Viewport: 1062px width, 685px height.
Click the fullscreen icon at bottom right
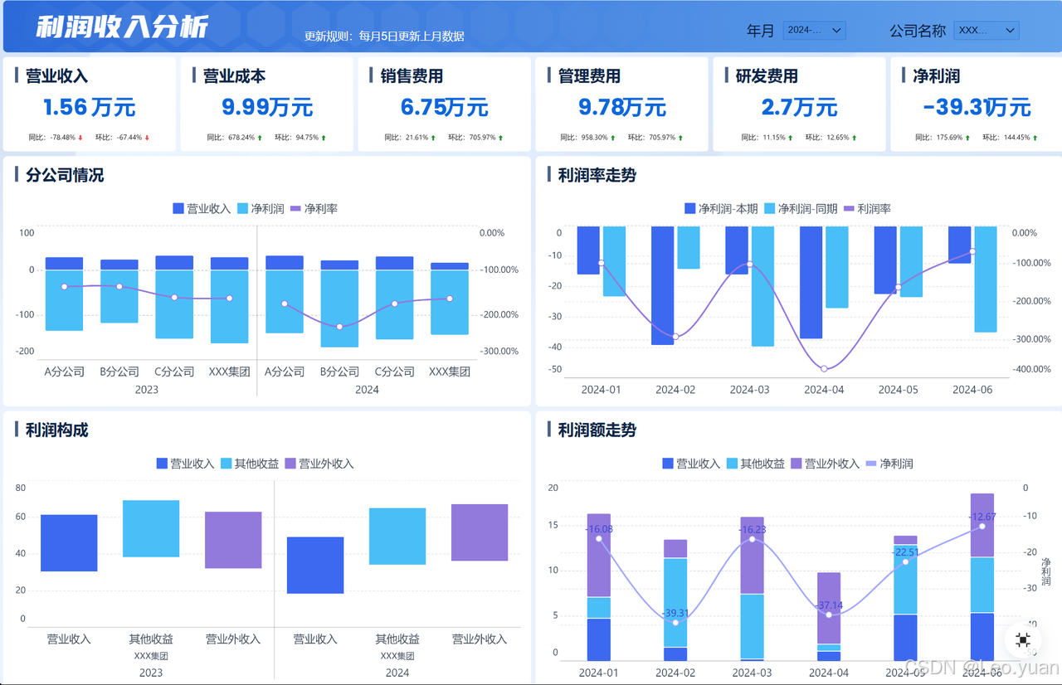click(x=1023, y=639)
